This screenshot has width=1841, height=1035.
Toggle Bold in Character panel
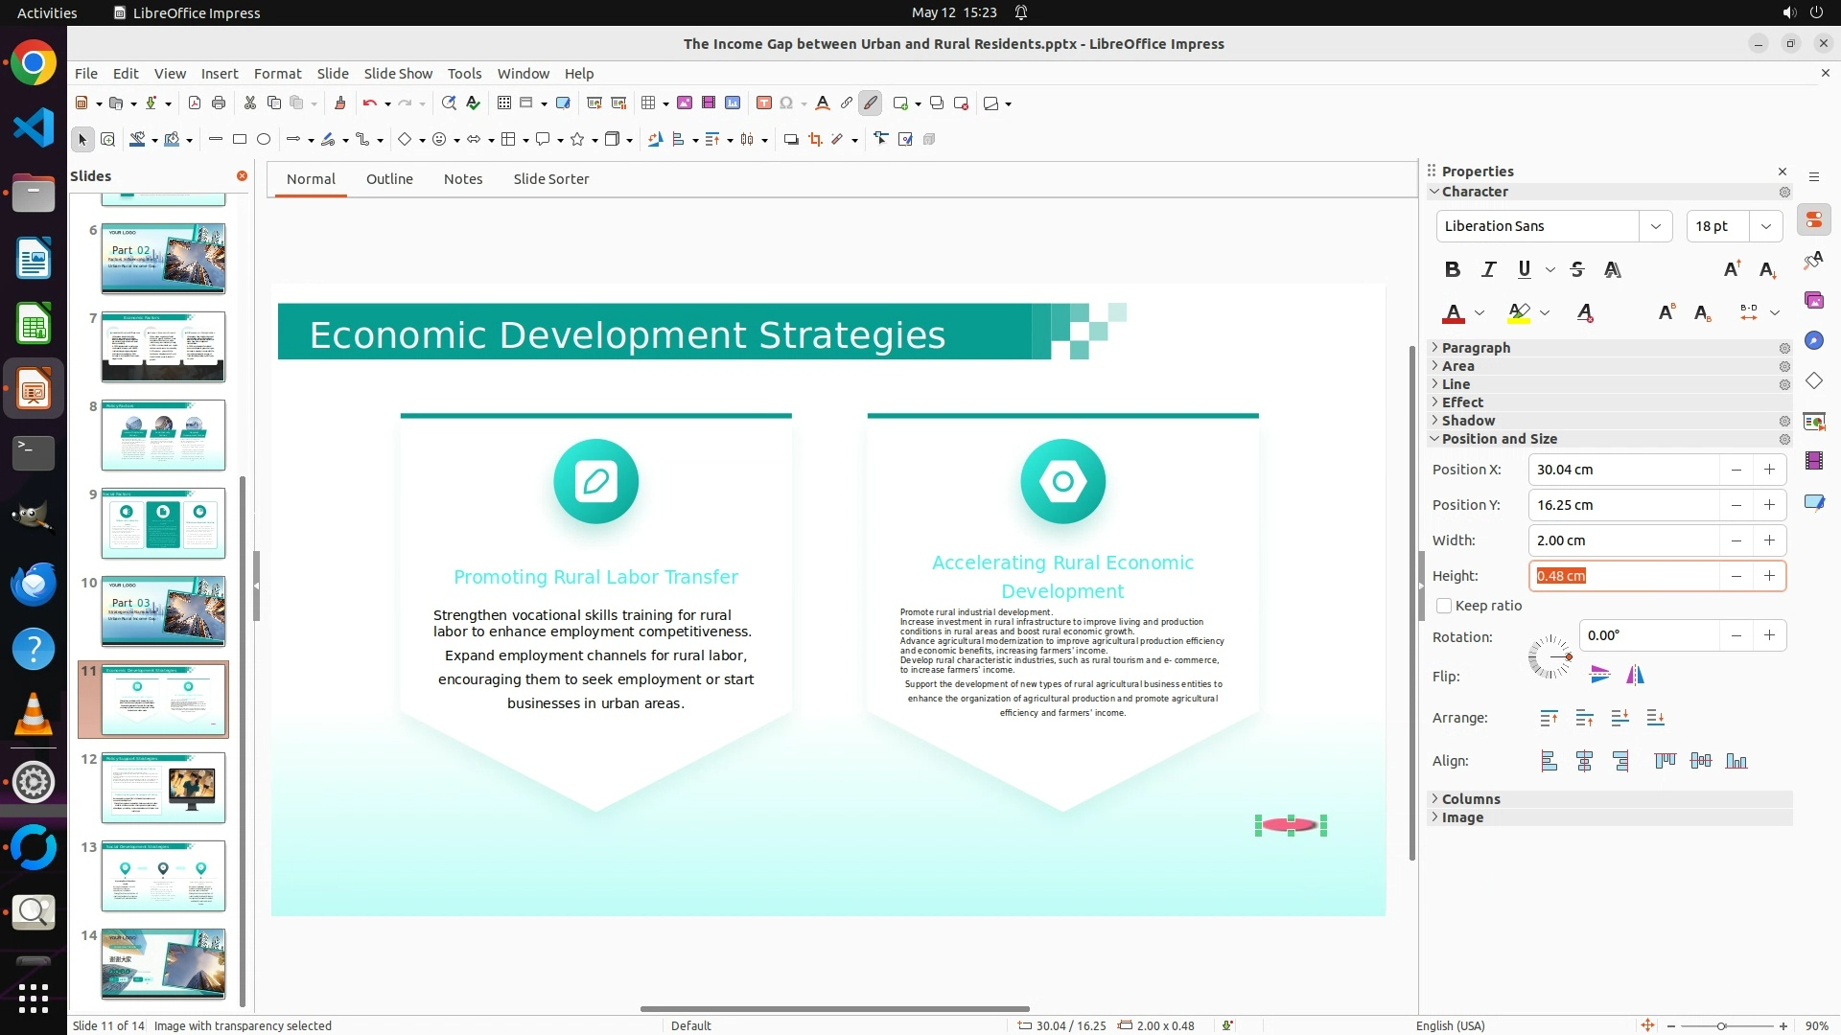point(1453,270)
